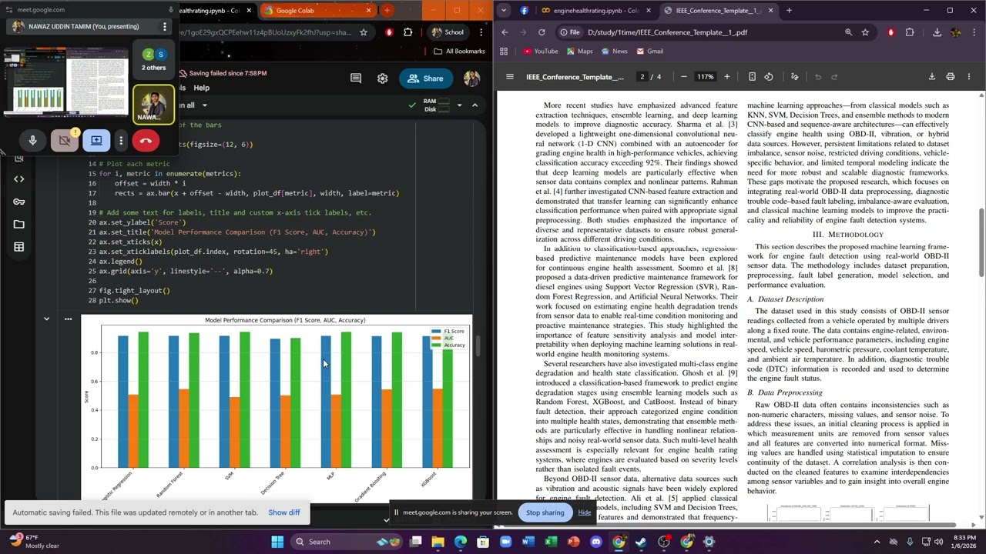The width and height of the screenshot is (986, 554).
Task: Click the PDF zoom percentage field 117%
Action: coord(705,77)
